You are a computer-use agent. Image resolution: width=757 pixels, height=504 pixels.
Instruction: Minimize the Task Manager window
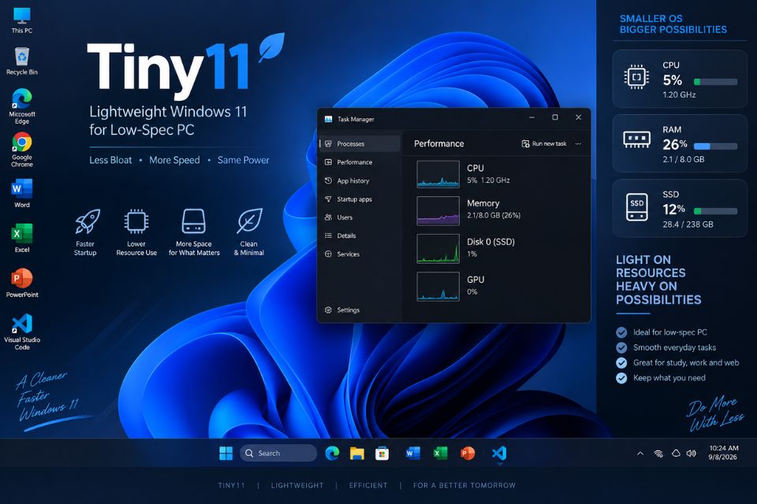(x=531, y=117)
